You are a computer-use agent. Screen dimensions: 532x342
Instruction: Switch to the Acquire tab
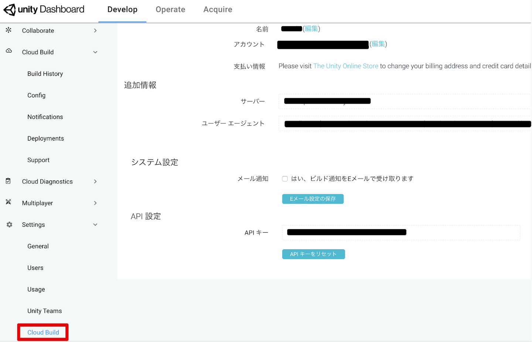218,10
